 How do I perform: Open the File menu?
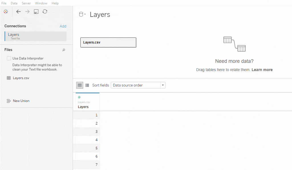coord(4,3)
